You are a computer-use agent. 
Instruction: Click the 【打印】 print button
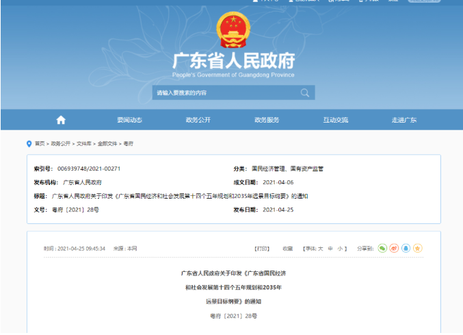[x=262, y=249]
